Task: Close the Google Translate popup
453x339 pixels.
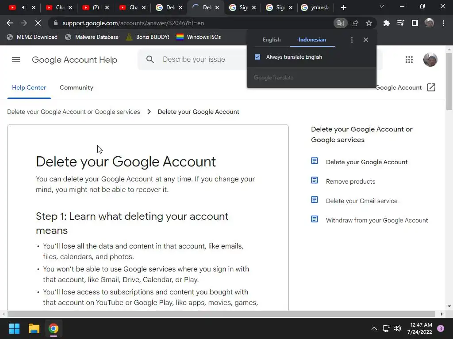Action: pos(366,40)
